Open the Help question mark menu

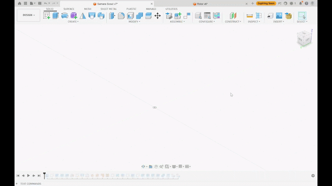[307, 3]
